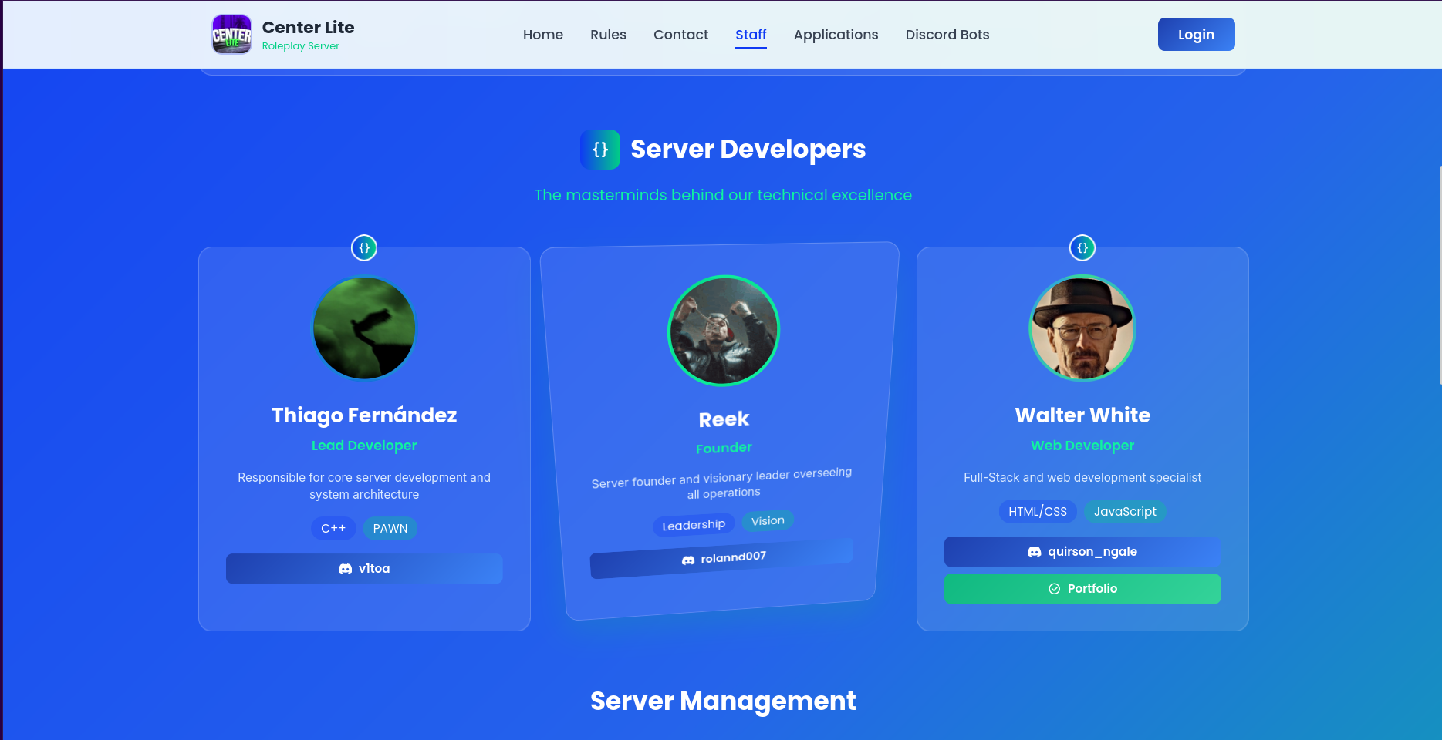Viewport: 1442px width, 740px height.
Task: Navigate to Applications
Action: pos(836,35)
